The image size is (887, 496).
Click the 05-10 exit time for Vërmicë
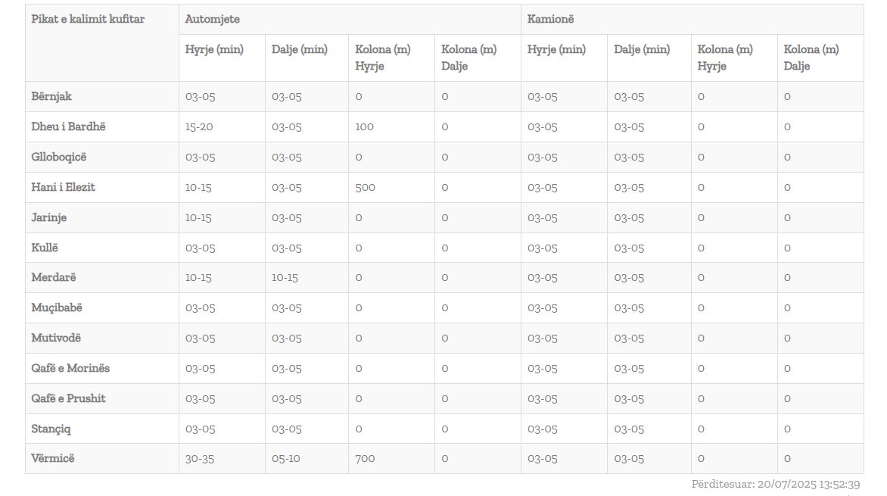pos(285,459)
